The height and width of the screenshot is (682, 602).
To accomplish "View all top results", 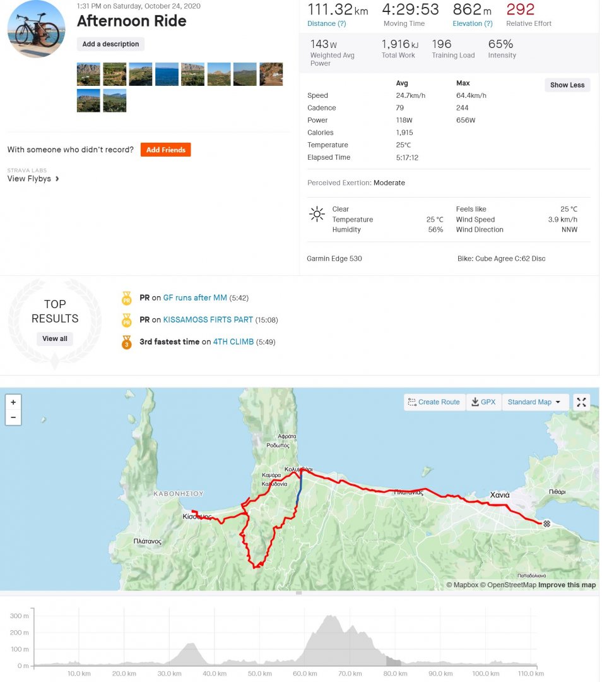I will point(55,338).
